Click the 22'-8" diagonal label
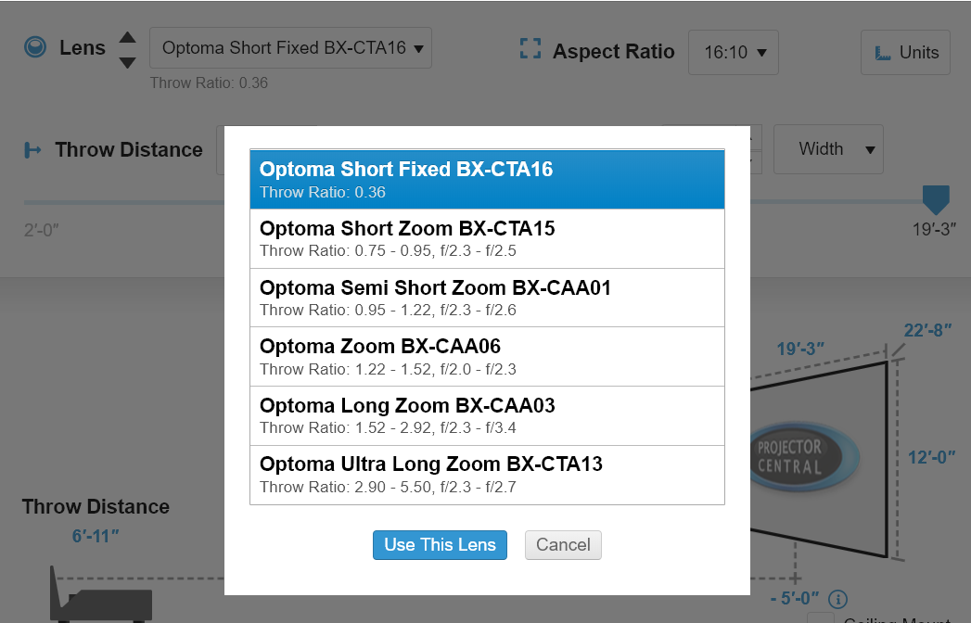The width and height of the screenshot is (971, 623). 927,330
